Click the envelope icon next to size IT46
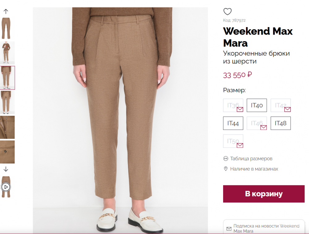 tap(263, 127)
